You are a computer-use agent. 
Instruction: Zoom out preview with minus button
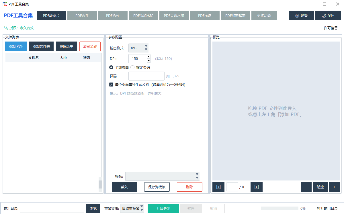pos(306,187)
